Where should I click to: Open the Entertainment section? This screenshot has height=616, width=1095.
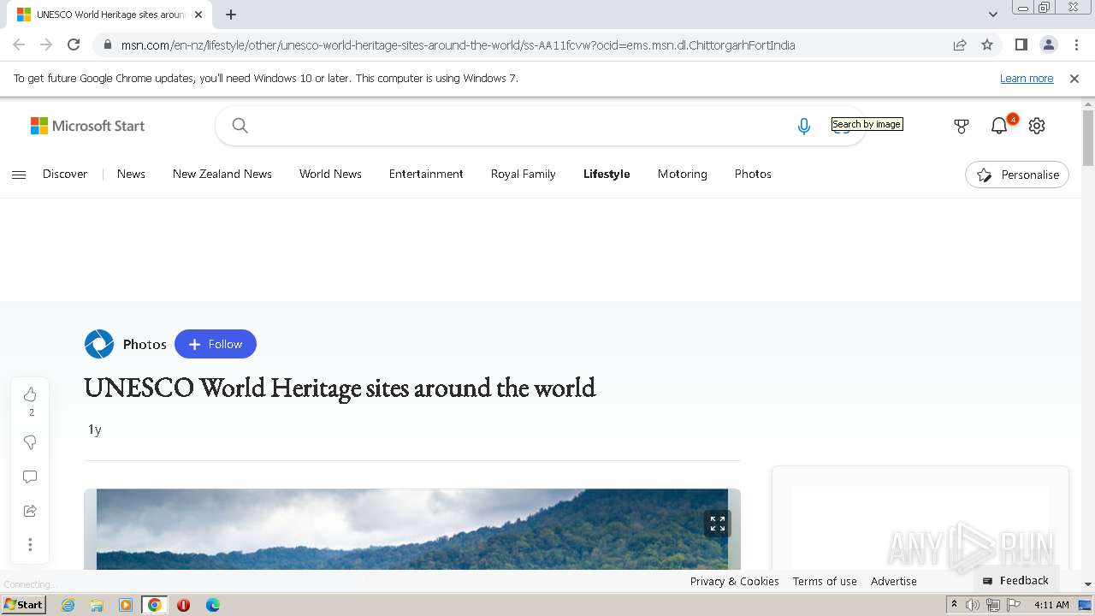pos(426,174)
